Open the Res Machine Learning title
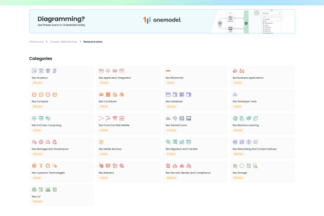 tap(246, 125)
